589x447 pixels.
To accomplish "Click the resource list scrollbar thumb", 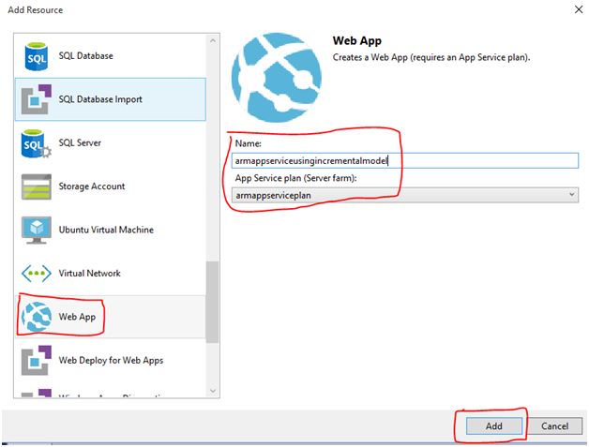I will (213, 302).
